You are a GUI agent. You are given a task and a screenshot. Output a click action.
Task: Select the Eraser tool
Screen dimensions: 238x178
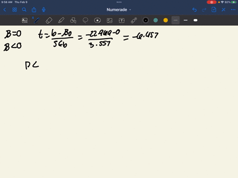tap(49, 20)
